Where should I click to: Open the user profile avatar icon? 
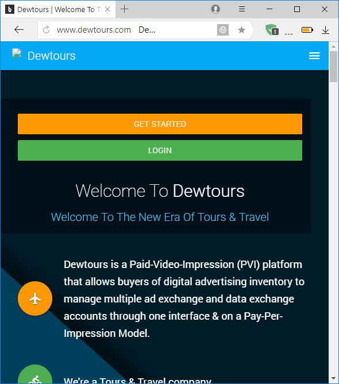pos(215,9)
